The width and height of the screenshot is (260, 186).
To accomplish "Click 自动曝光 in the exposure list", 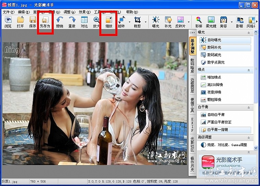I will click(x=214, y=40).
